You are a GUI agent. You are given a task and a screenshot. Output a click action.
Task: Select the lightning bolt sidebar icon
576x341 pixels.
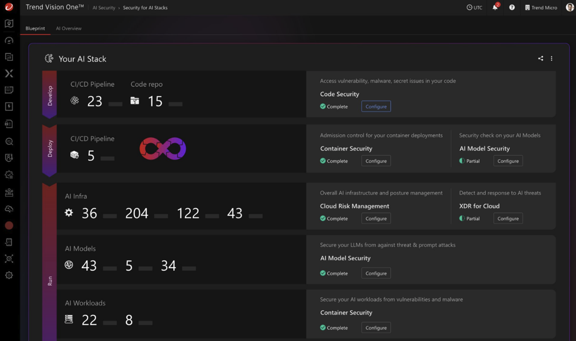(x=9, y=107)
